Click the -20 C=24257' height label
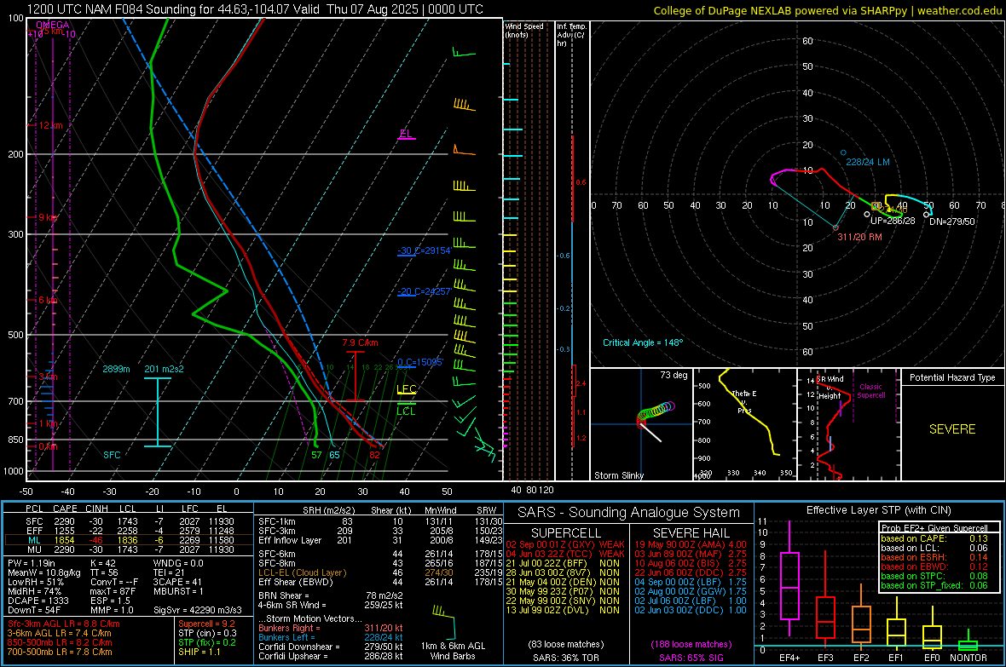 [x=424, y=292]
